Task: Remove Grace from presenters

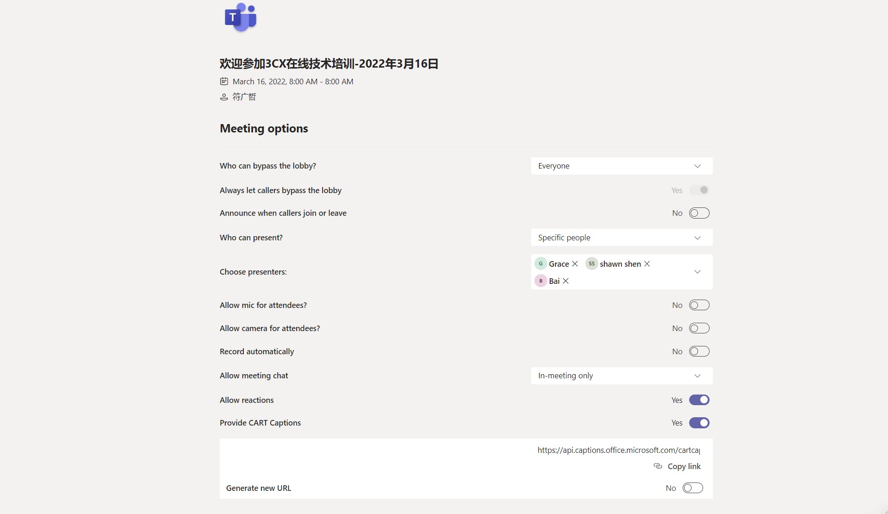Action: [575, 264]
